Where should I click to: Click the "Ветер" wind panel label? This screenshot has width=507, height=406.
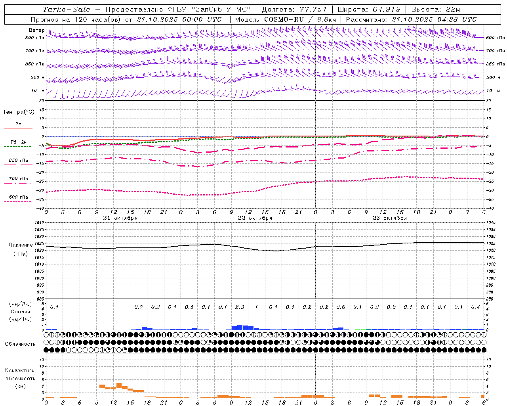(37, 30)
